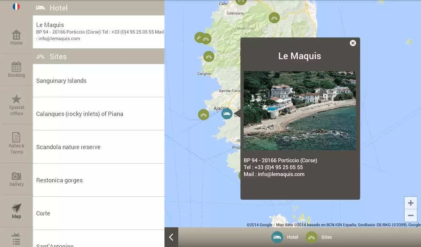The width and height of the screenshot is (421, 247).
Task: Close the Le Maquis info popup
Action: pyautogui.click(x=353, y=43)
